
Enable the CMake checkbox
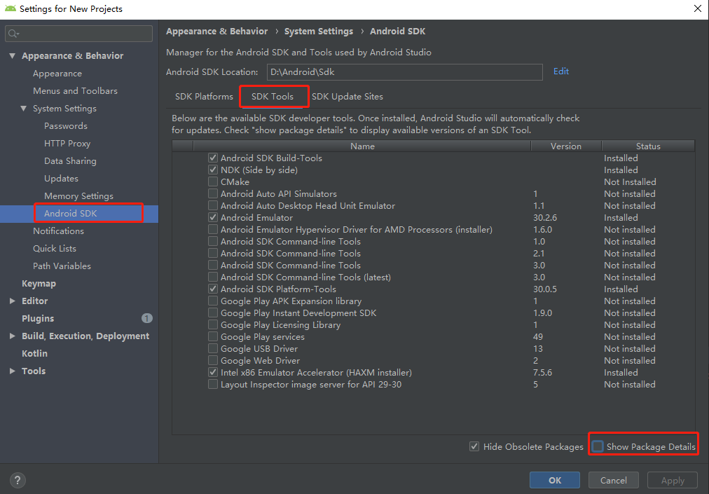click(213, 181)
